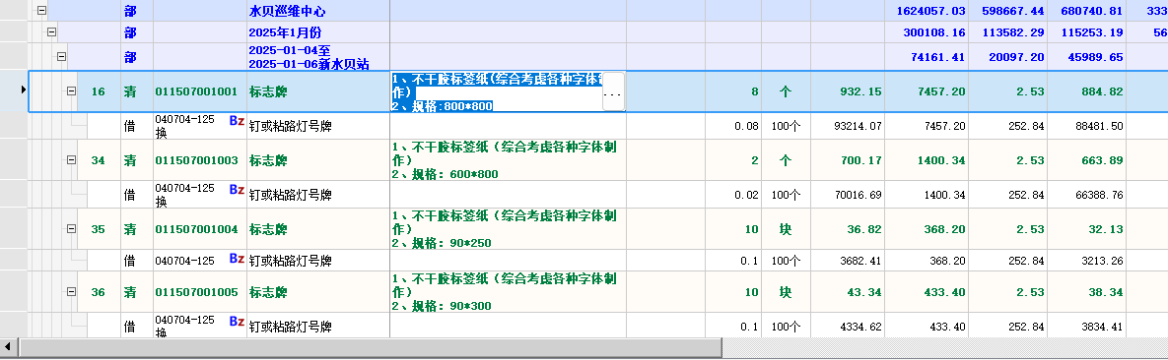
Task: Click the value 3213.26
Action: [x=1102, y=261]
